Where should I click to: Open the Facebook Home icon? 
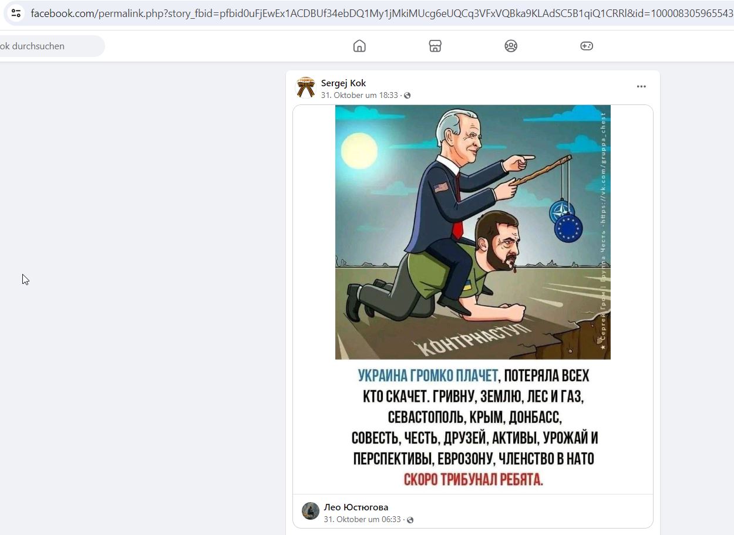click(359, 46)
